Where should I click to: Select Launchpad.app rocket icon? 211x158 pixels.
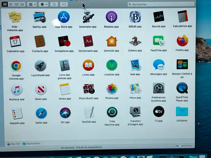click(x=40, y=66)
